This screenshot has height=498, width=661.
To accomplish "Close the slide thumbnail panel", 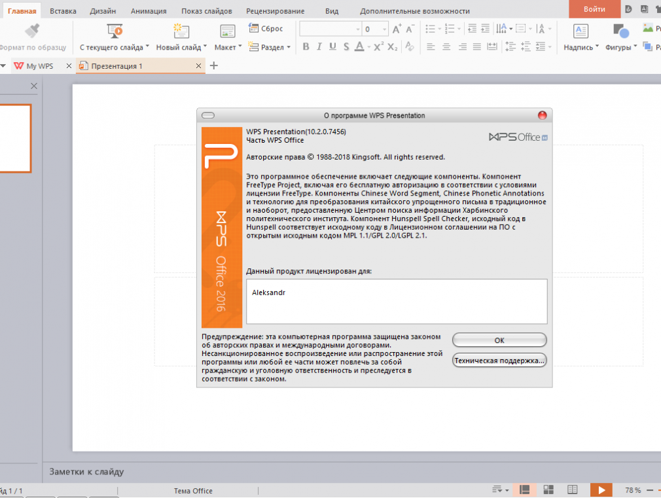I will coord(34,86).
